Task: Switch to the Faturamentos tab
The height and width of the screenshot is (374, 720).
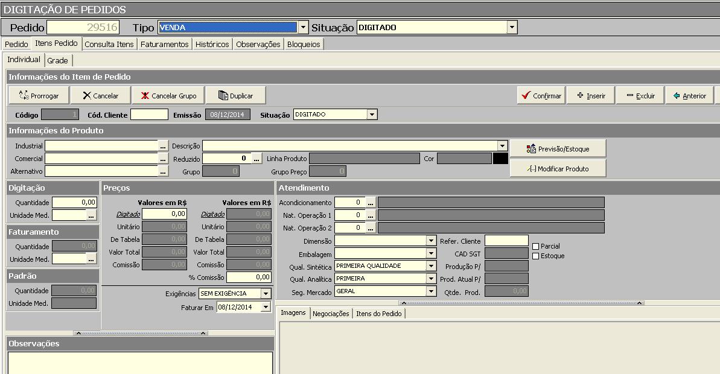Action: pos(164,44)
